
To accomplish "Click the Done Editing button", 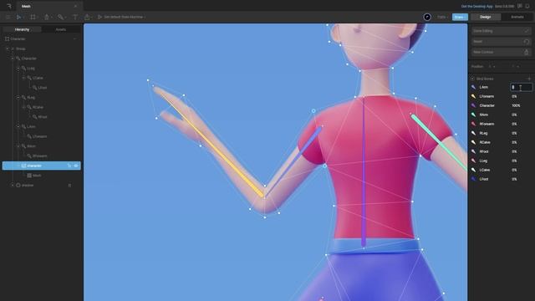I will pos(501,31).
